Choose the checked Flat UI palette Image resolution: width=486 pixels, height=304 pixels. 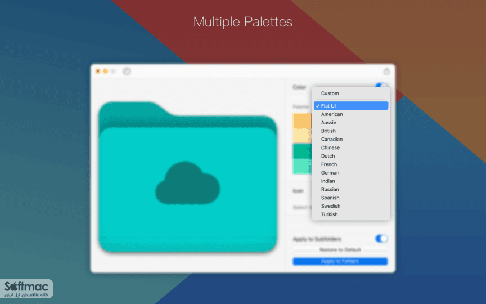351,106
